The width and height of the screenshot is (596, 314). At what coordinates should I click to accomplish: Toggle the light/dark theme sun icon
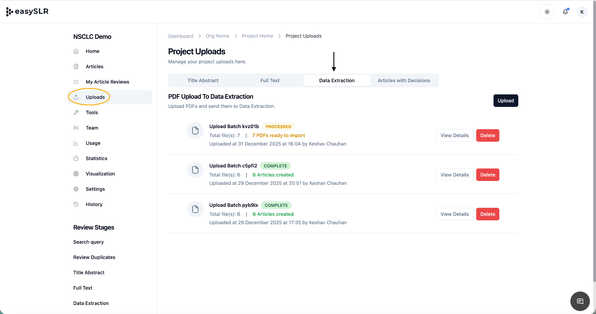pyautogui.click(x=547, y=12)
